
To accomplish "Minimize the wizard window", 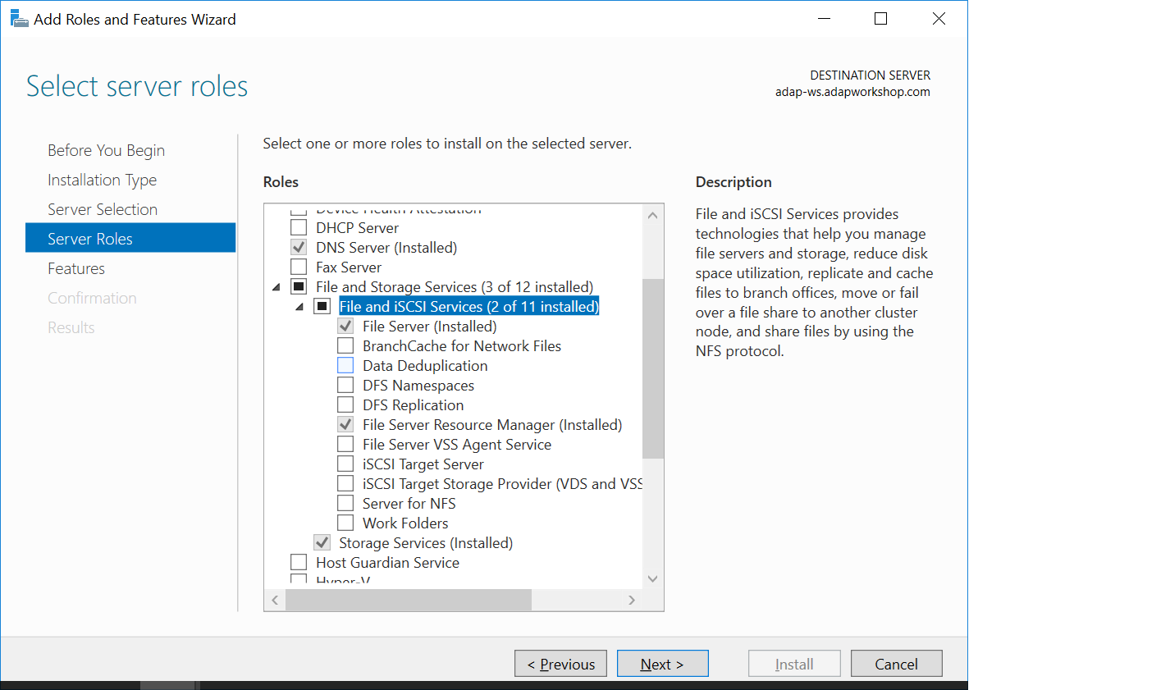I will click(824, 18).
